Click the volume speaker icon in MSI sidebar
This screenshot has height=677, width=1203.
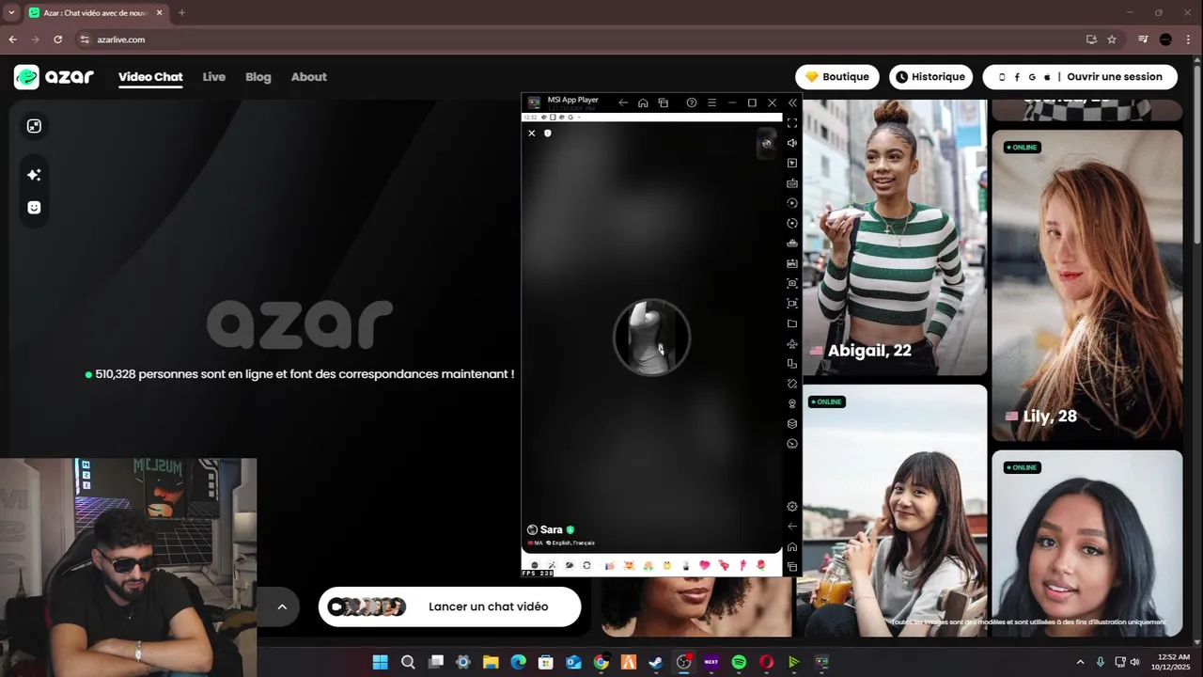tap(792, 143)
